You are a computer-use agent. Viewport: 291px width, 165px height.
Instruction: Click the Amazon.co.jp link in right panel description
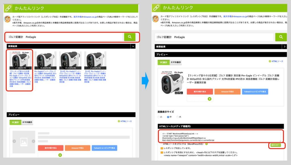click(x=240, y=16)
